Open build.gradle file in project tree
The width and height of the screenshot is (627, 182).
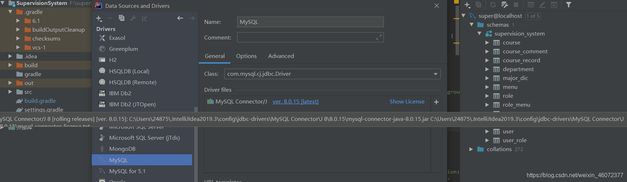coord(40,101)
